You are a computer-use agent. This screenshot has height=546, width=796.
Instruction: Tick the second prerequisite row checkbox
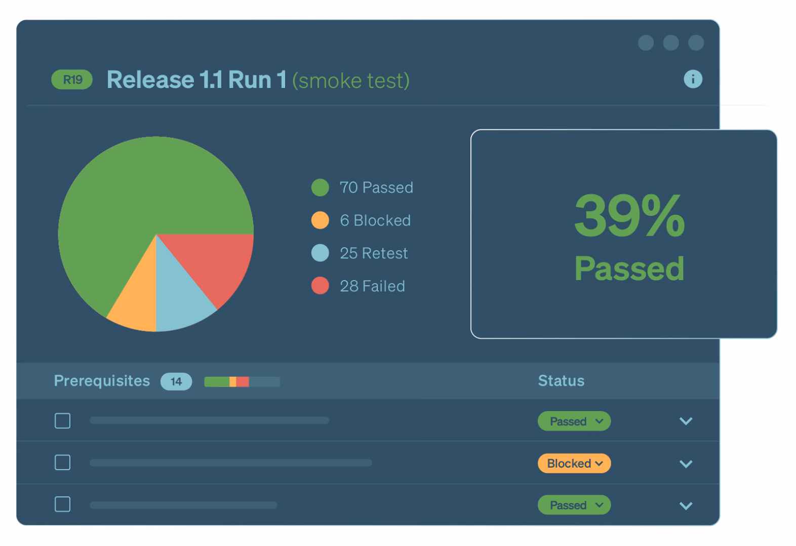[x=62, y=463]
